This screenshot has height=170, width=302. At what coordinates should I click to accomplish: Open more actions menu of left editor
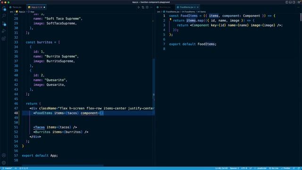pos(151,8)
